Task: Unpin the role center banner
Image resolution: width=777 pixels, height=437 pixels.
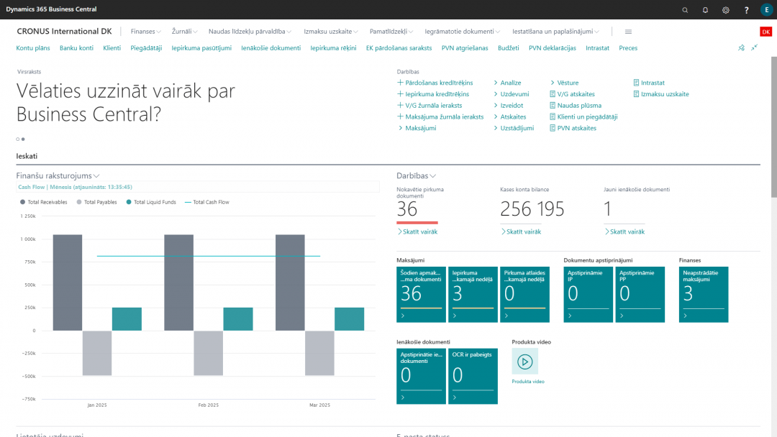Action: (741, 47)
